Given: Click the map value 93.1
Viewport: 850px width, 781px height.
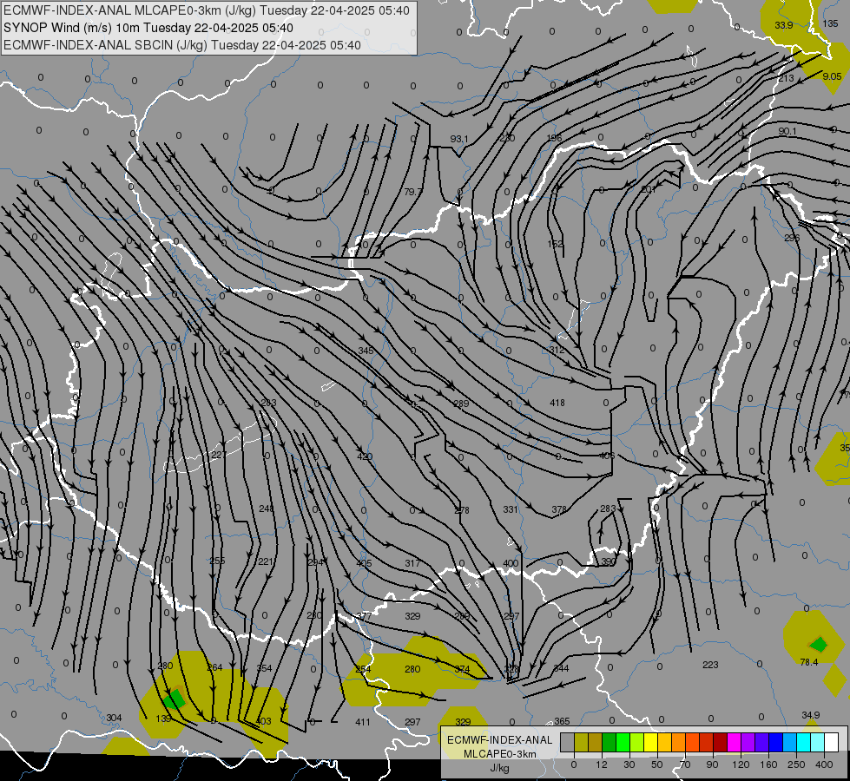Looking at the screenshot, I should click(x=459, y=139).
